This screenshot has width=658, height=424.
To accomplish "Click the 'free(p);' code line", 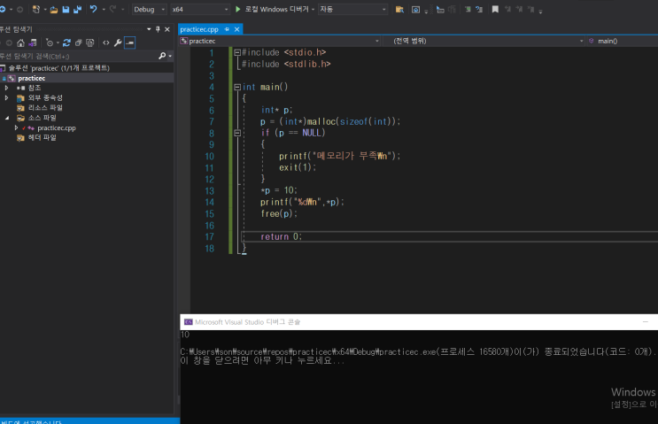I will [279, 214].
